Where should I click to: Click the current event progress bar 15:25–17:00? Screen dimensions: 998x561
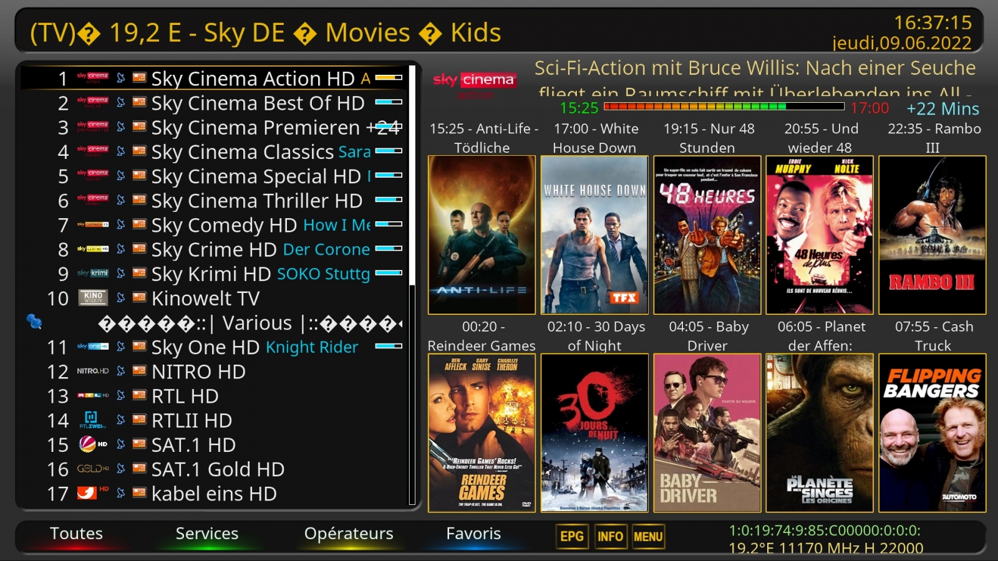click(x=724, y=107)
